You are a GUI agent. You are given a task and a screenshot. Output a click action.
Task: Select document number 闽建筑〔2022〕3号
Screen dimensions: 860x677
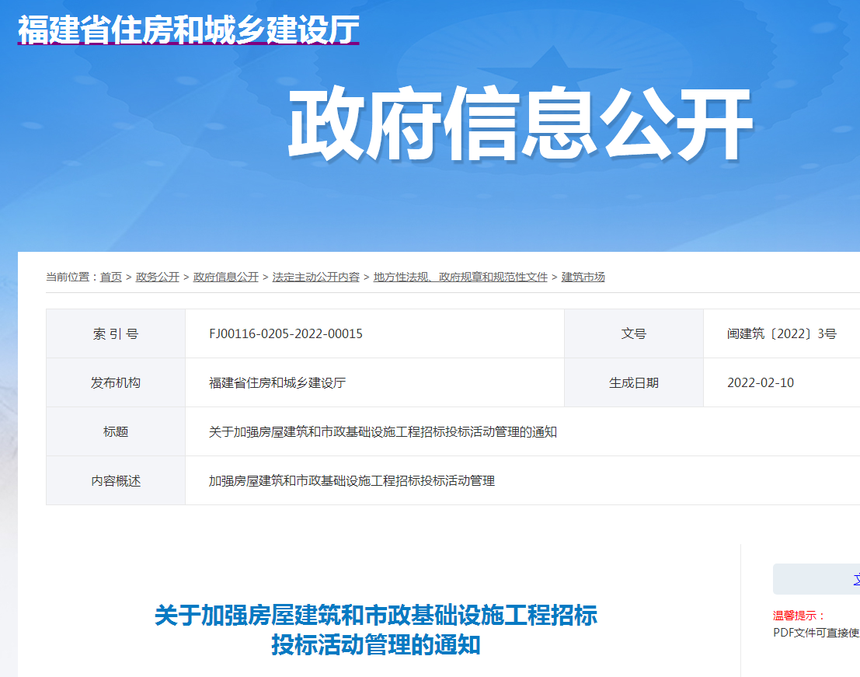tap(782, 333)
